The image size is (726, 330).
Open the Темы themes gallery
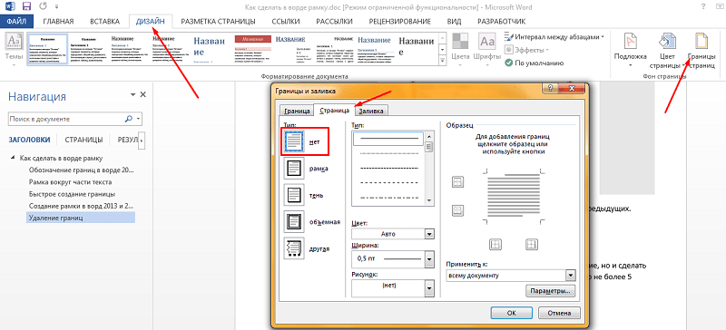[x=14, y=50]
